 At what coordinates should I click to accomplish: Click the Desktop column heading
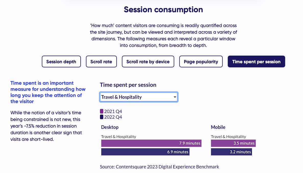[110, 127]
